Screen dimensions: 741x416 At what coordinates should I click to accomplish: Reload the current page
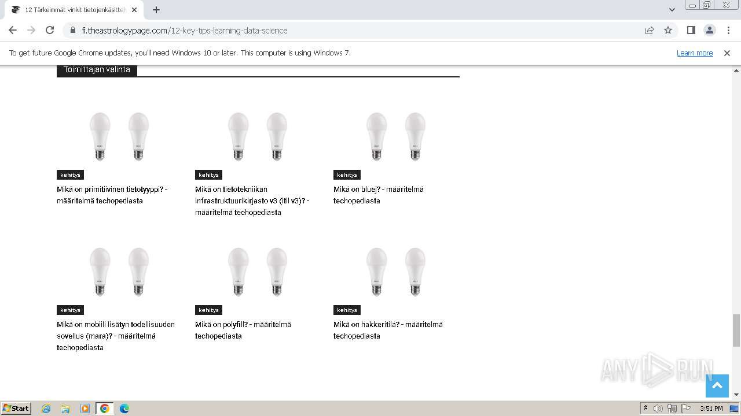(50, 30)
